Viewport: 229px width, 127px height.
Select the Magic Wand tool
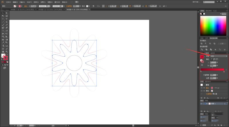pyautogui.click(x=3, y=16)
